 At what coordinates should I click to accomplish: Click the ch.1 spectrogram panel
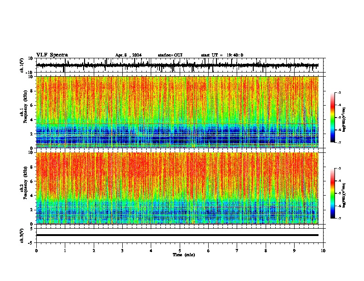(177, 112)
